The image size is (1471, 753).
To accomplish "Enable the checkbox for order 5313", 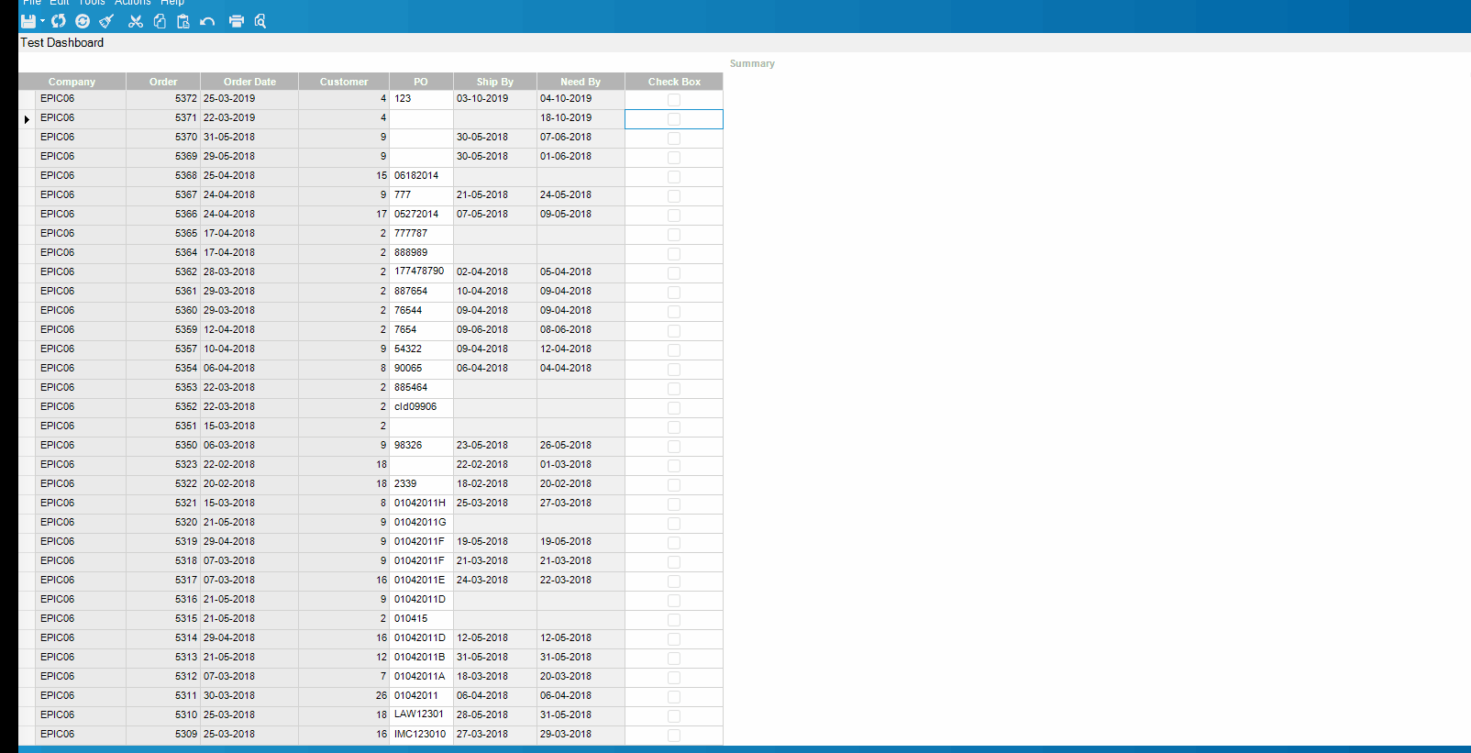I will 674,659.
